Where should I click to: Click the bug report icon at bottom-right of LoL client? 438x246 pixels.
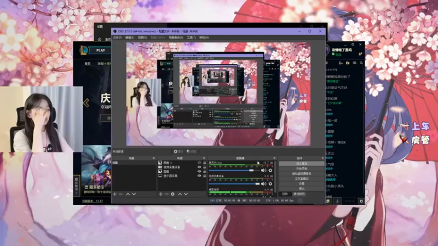(361, 201)
